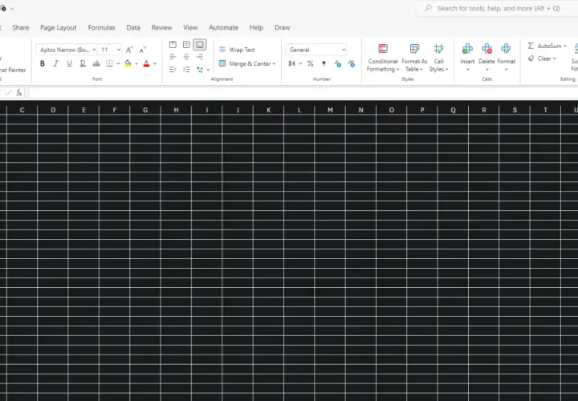
Task: Apply the red Font Color
Action: pyautogui.click(x=146, y=63)
